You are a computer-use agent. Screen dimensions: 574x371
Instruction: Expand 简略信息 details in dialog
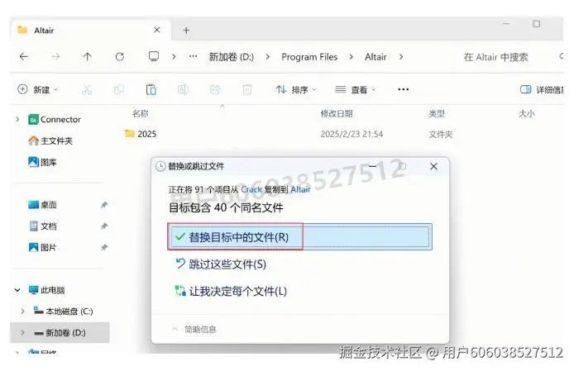click(194, 330)
